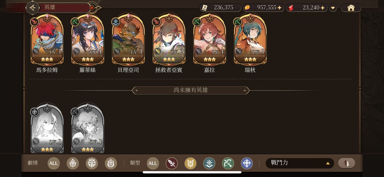Screen dimensions: 384x177
Task: Filter type by teal magic star icon
Action: coord(209,163)
